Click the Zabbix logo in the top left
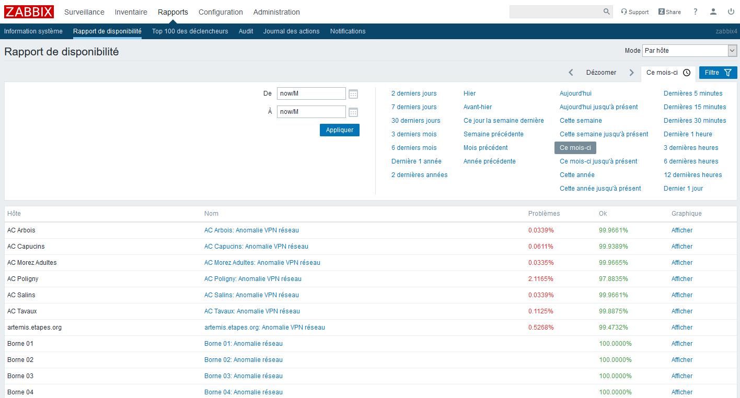The image size is (740, 398). pos(29,11)
